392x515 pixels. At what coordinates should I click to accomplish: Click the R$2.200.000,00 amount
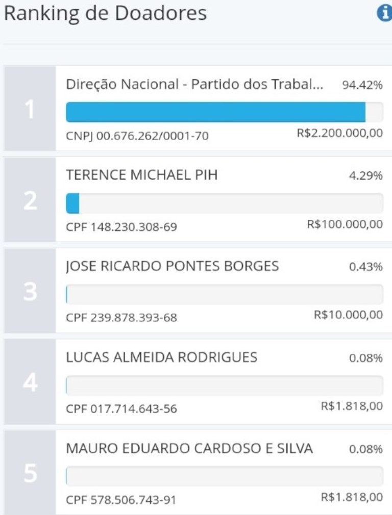coord(340,133)
